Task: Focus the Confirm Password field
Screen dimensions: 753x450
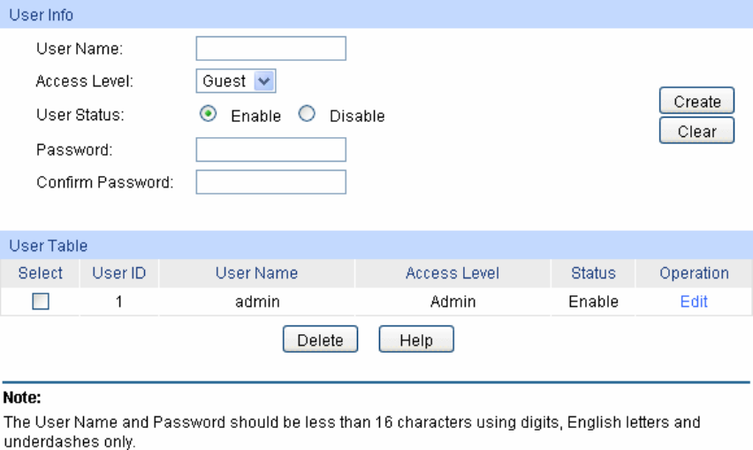Action: 270,182
